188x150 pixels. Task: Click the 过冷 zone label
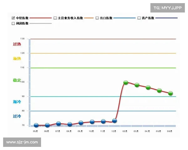pos(17,116)
